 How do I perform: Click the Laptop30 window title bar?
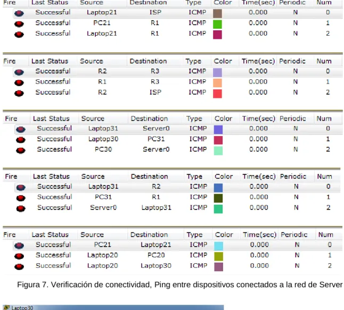click(113, 307)
